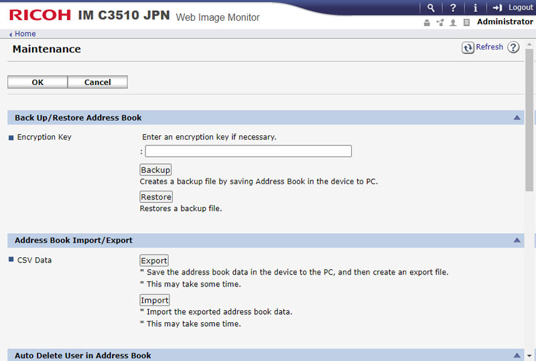Click the gray printer device status icon

tap(427, 23)
